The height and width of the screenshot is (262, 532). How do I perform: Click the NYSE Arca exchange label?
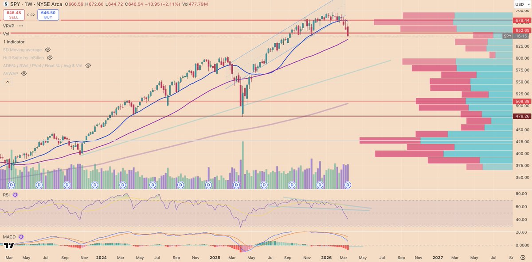pos(50,4)
